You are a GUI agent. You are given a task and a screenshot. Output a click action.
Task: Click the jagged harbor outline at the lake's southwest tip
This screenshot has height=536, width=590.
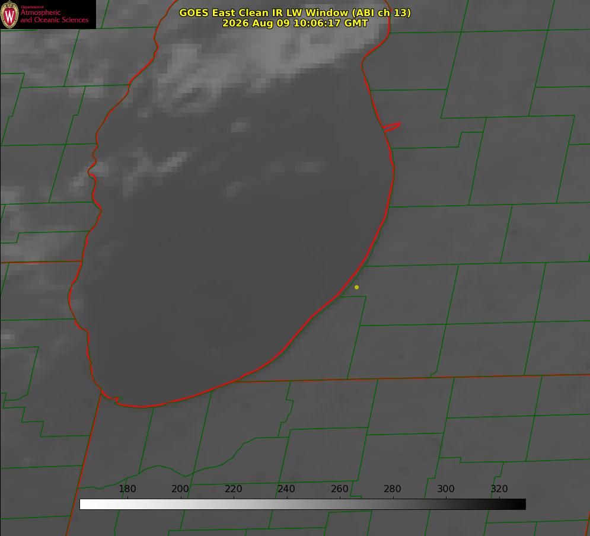pyautogui.click(x=111, y=397)
